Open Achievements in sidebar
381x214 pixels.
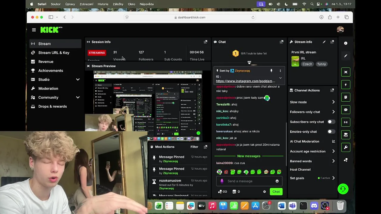(55, 70)
